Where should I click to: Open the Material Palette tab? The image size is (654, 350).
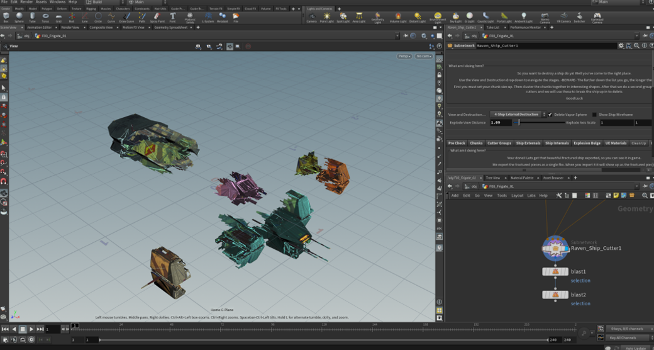522,178
